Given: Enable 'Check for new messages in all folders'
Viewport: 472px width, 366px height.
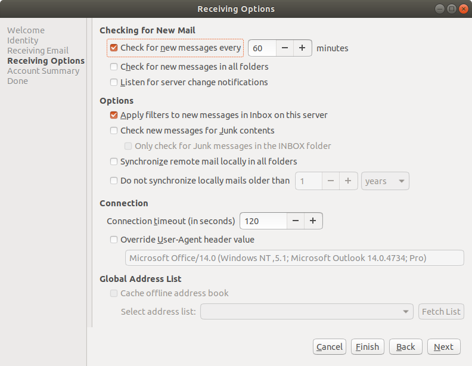Looking at the screenshot, I should pyautogui.click(x=114, y=67).
